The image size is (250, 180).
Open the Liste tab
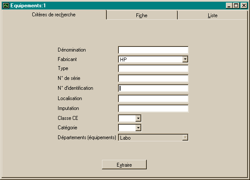coord(213,15)
